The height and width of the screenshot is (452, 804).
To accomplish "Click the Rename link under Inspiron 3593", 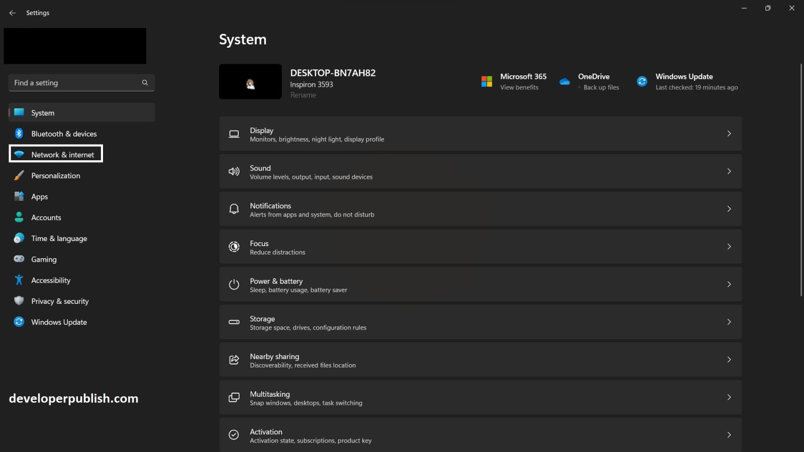I will (303, 95).
